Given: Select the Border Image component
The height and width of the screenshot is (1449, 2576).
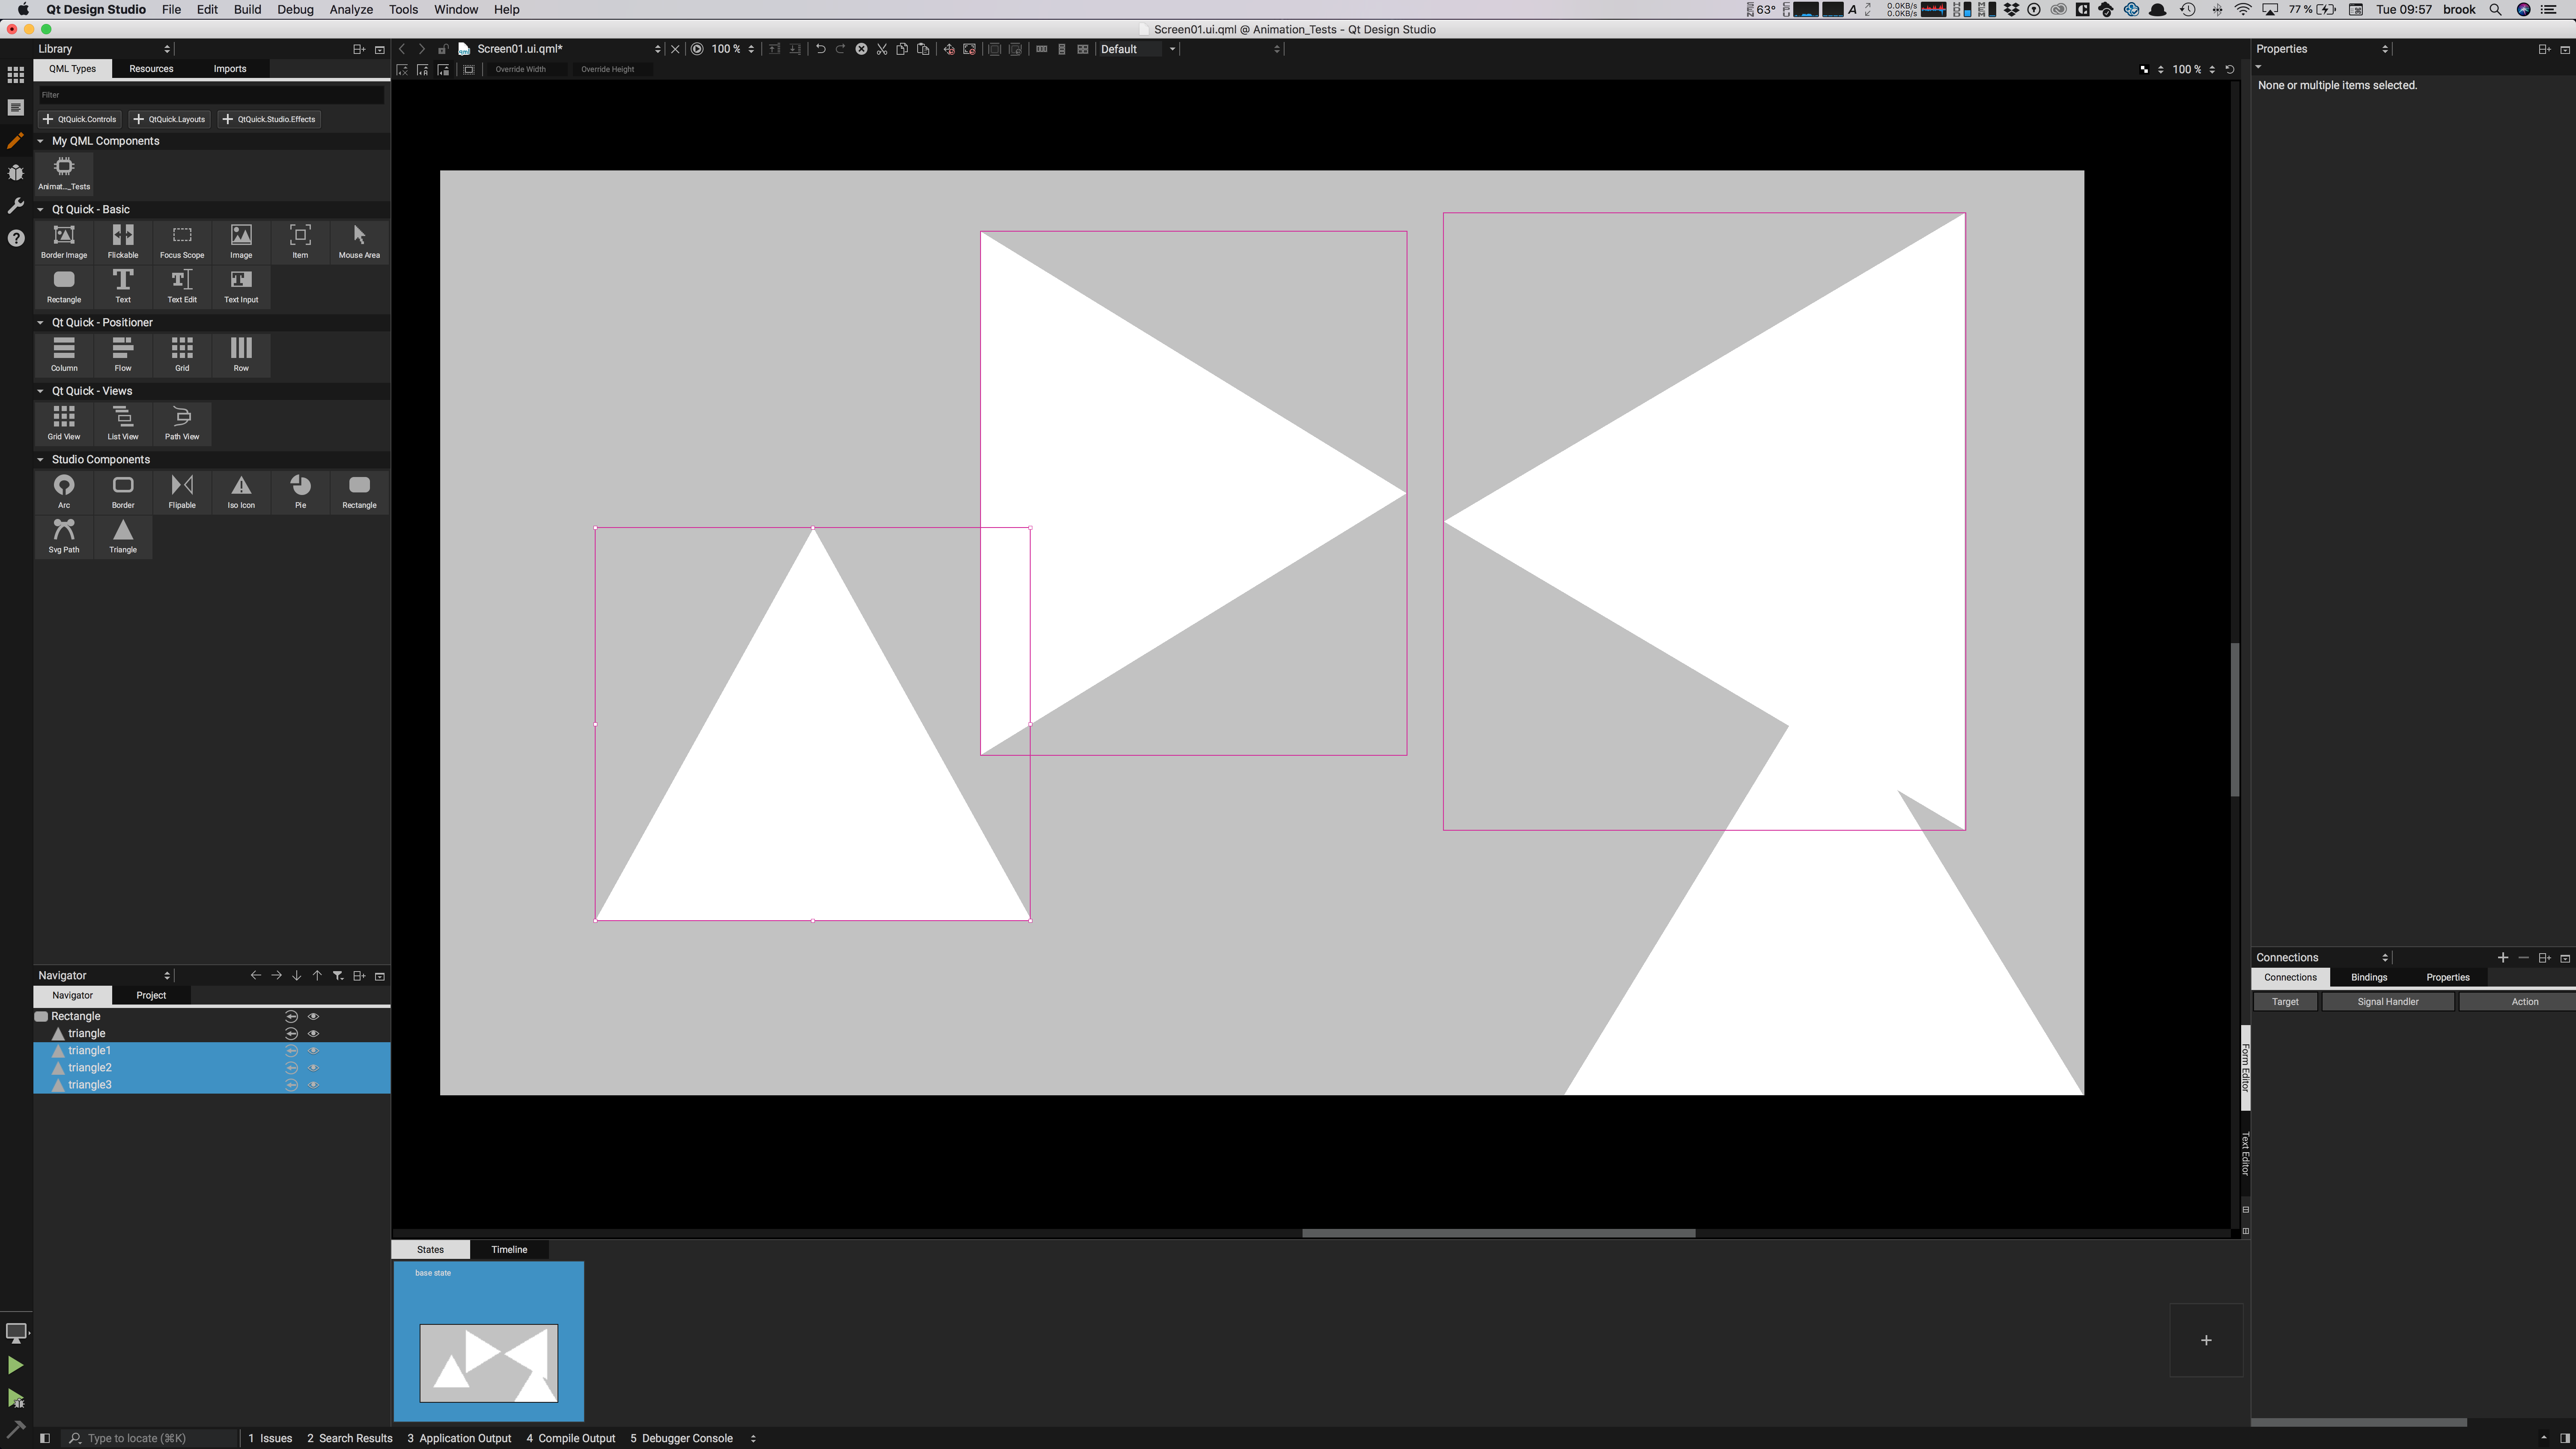Looking at the screenshot, I should click(64, 240).
